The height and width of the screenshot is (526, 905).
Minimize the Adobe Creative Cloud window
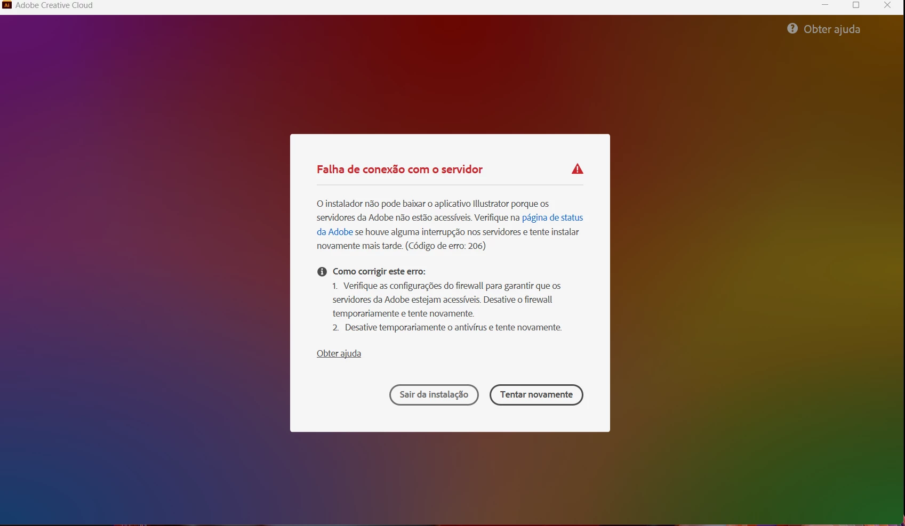[825, 5]
